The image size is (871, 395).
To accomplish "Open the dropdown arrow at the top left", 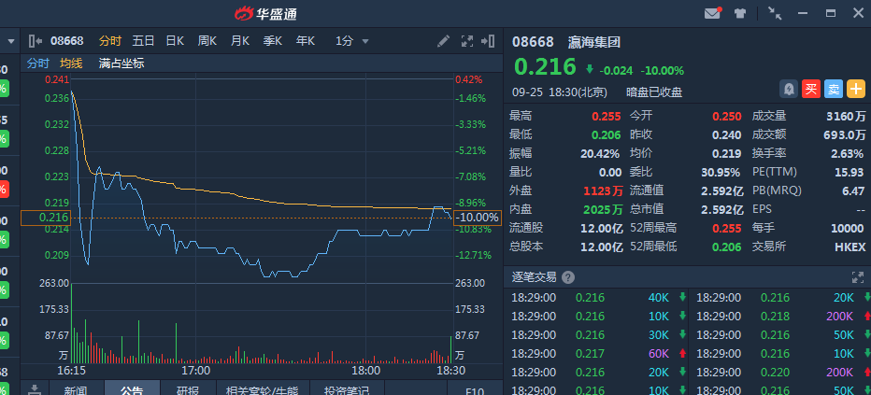I will [x=10, y=41].
